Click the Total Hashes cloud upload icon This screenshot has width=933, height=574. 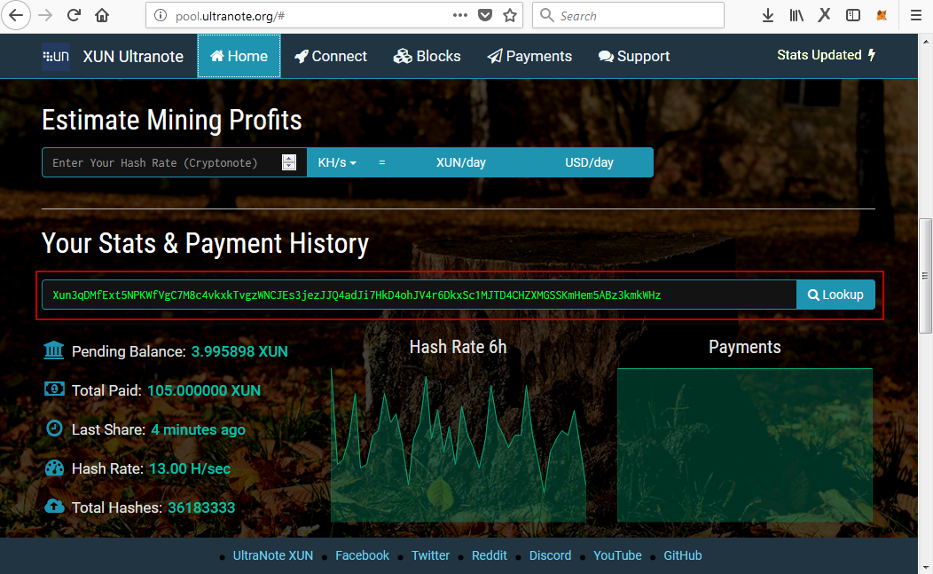pyautogui.click(x=54, y=506)
